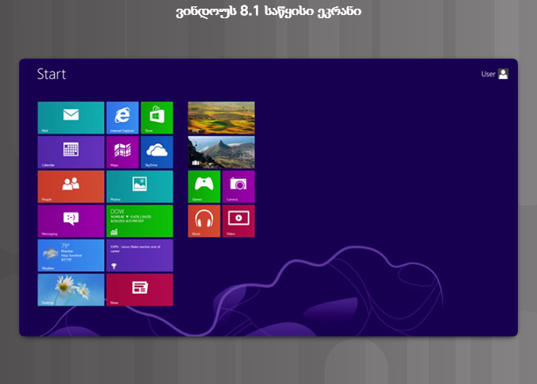The height and width of the screenshot is (384, 537).
Task: Open the Mail tile
Action: [x=70, y=117]
